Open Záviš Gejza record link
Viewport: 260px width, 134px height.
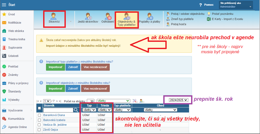pyautogui.click(x=50, y=130)
